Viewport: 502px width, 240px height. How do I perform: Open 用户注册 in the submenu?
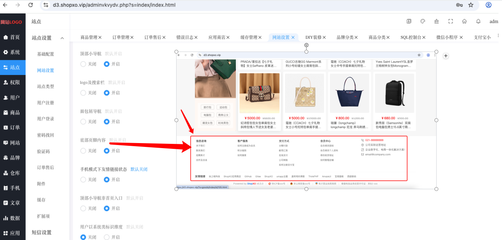tap(45, 103)
